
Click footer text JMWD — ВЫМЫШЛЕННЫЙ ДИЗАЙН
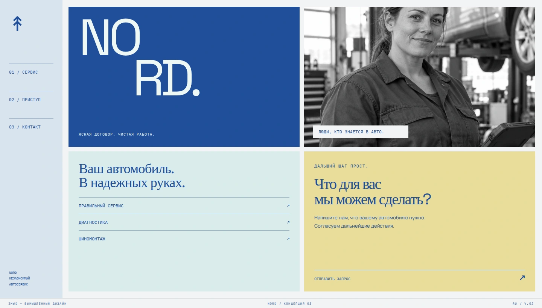[37, 303]
